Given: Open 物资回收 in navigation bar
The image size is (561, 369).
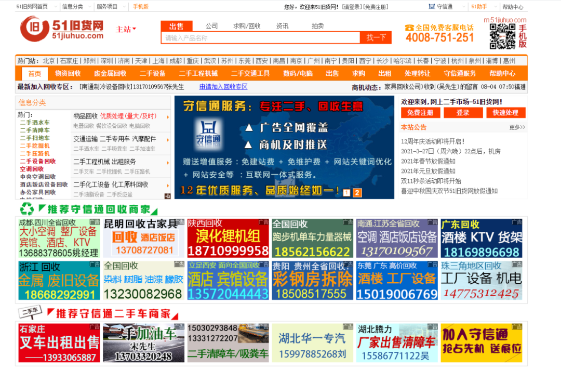Looking at the screenshot, I should pyautogui.click(x=68, y=73).
